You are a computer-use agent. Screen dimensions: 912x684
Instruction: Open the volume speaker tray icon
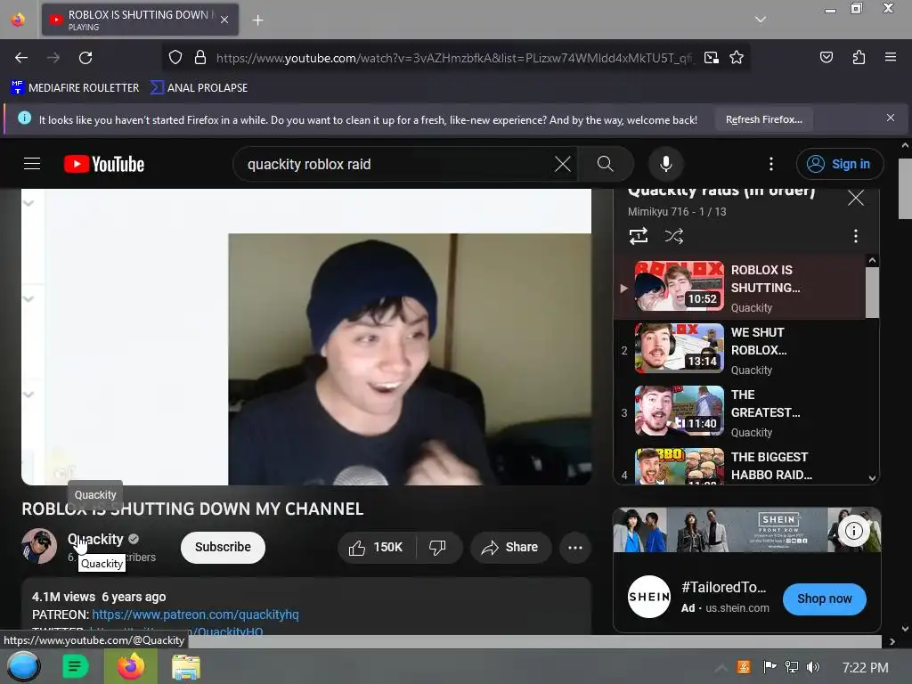tap(813, 667)
